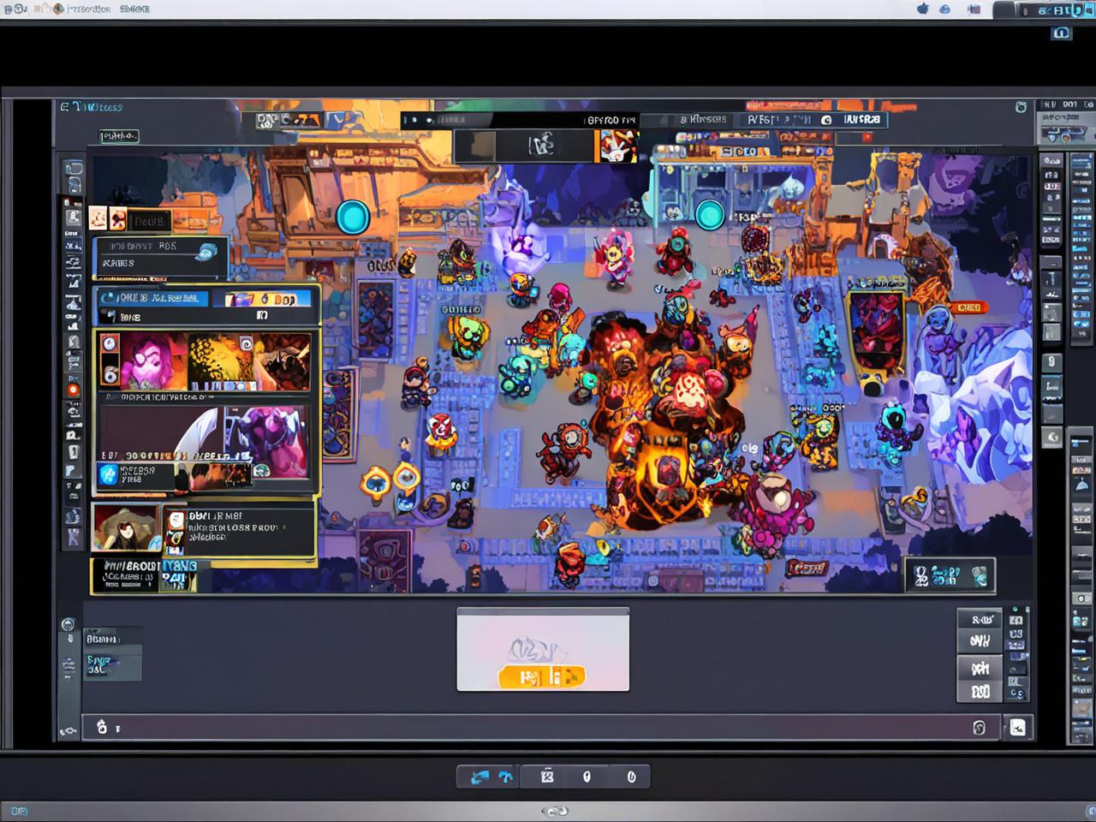The width and height of the screenshot is (1096, 822).
Task: Click the center logo in the status bar
Action: click(x=556, y=811)
